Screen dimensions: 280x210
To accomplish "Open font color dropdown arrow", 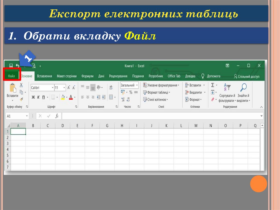I will [x=75, y=97].
